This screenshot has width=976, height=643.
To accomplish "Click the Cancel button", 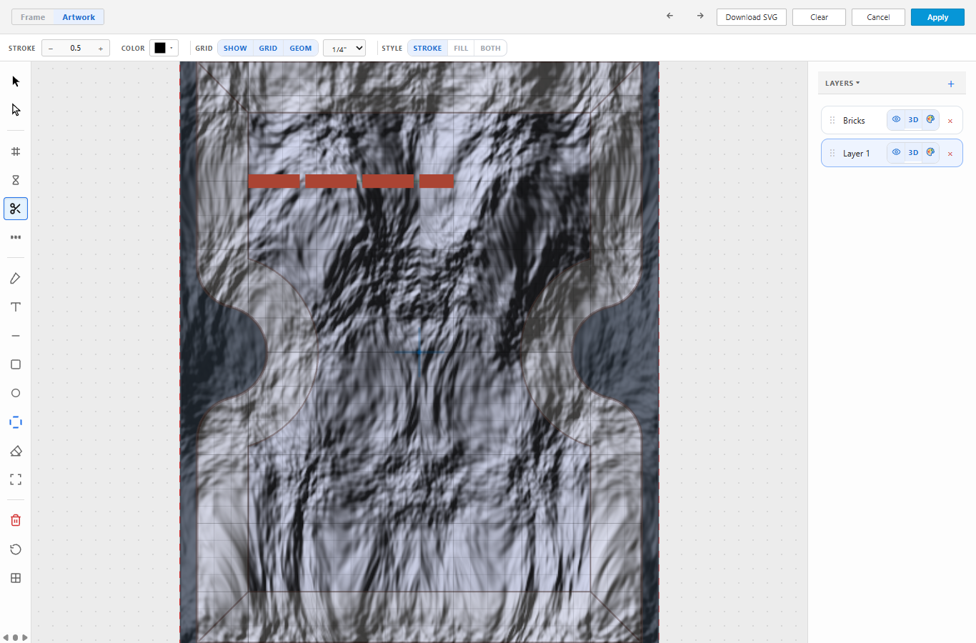I will (x=878, y=17).
